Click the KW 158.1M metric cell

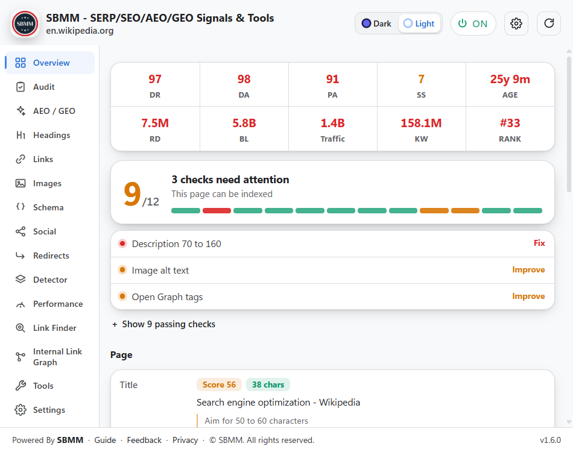coord(422,129)
